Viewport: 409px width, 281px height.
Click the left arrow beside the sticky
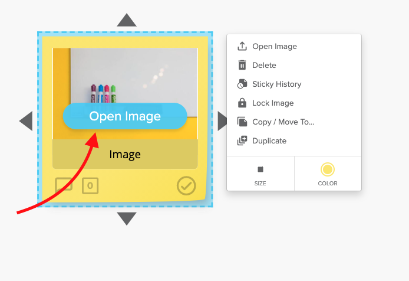pyautogui.click(x=26, y=121)
